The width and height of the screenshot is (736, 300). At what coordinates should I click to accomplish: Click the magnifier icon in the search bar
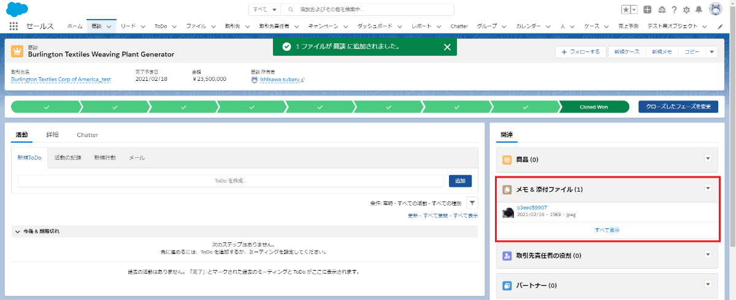click(290, 10)
